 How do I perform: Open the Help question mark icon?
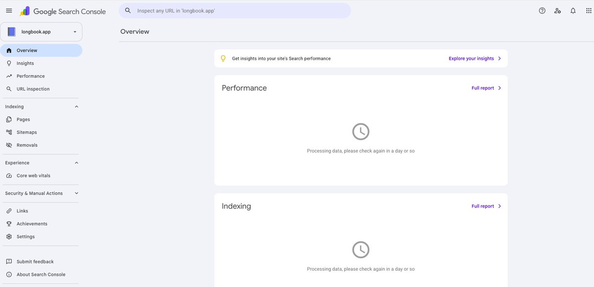pos(542,11)
